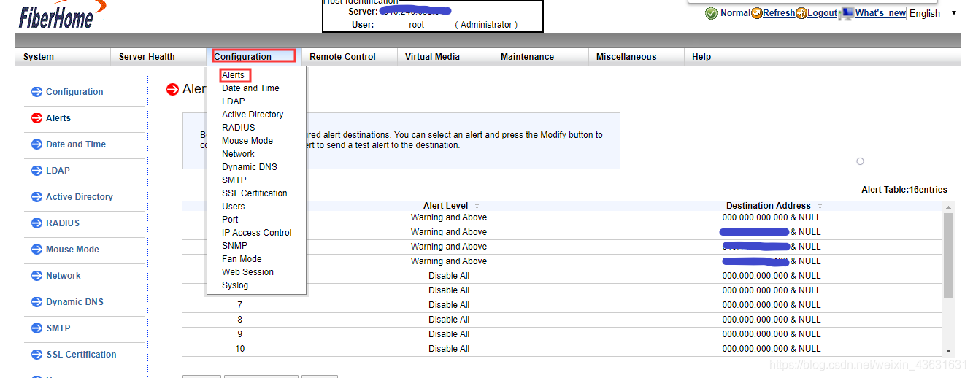Open sidebar Configuration link
Screen dimensions: 973x378
[x=74, y=92]
